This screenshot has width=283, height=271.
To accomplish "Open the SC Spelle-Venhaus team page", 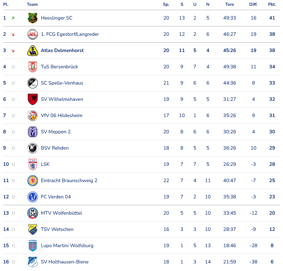I will click(x=62, y=83).
